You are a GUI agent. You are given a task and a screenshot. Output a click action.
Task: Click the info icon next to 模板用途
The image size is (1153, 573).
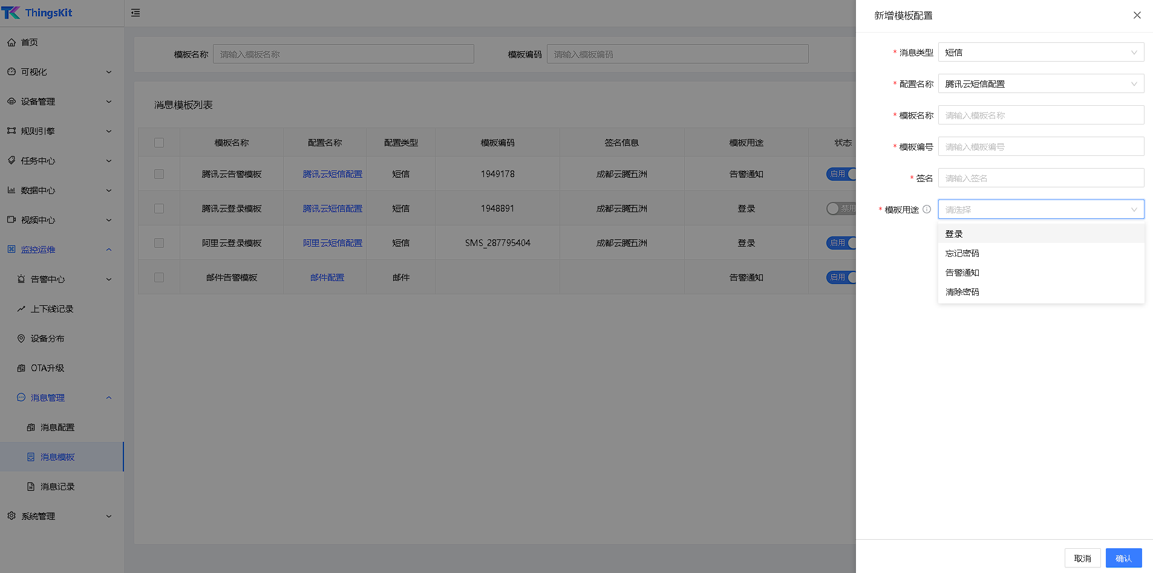pos(927,209)
